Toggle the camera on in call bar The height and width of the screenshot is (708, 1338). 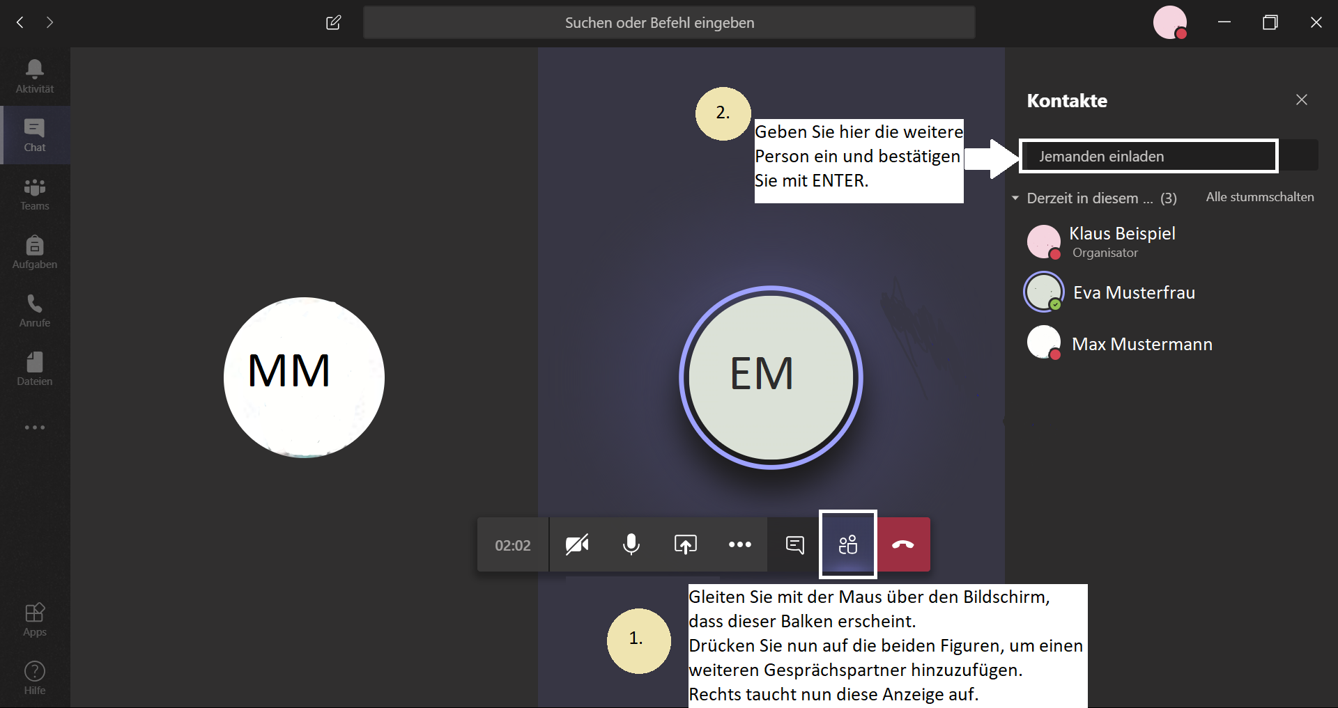click(577, 544)
